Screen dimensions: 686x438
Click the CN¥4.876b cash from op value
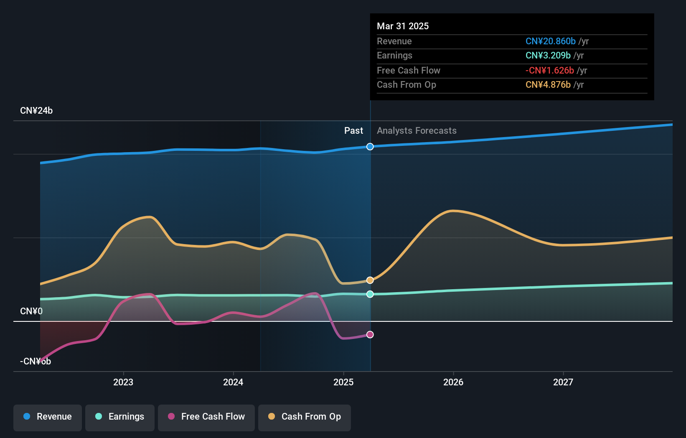click(548, 85)
